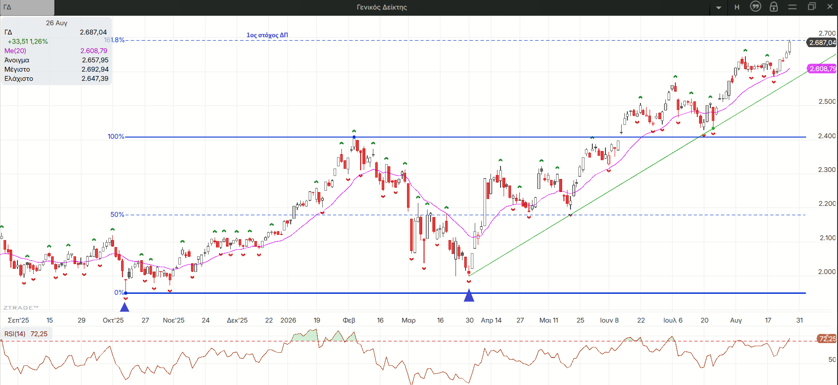Click the 2.000 price axis label
Screen dimensions: 838x385
(827, 272)
